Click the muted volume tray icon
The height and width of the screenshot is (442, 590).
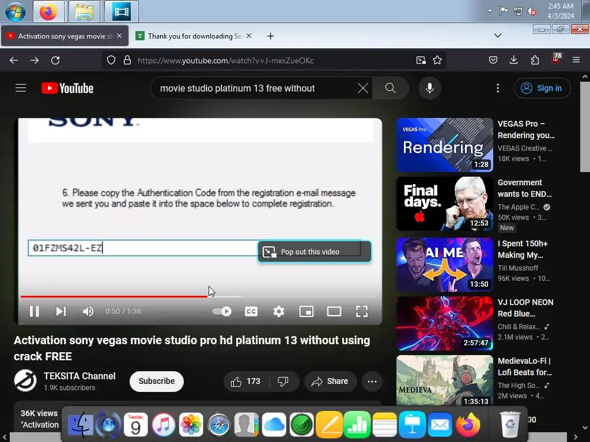coord(532,12)
